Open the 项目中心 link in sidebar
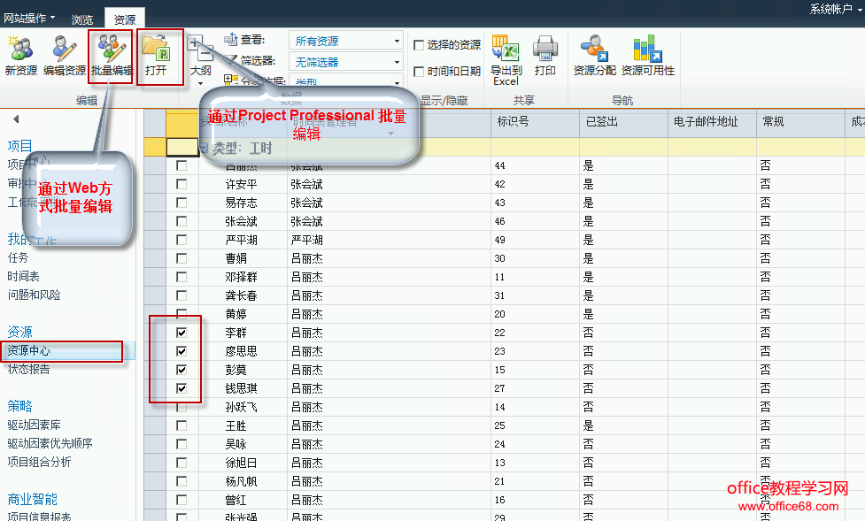This screenshot has height=521, width=865. point(28,164)
